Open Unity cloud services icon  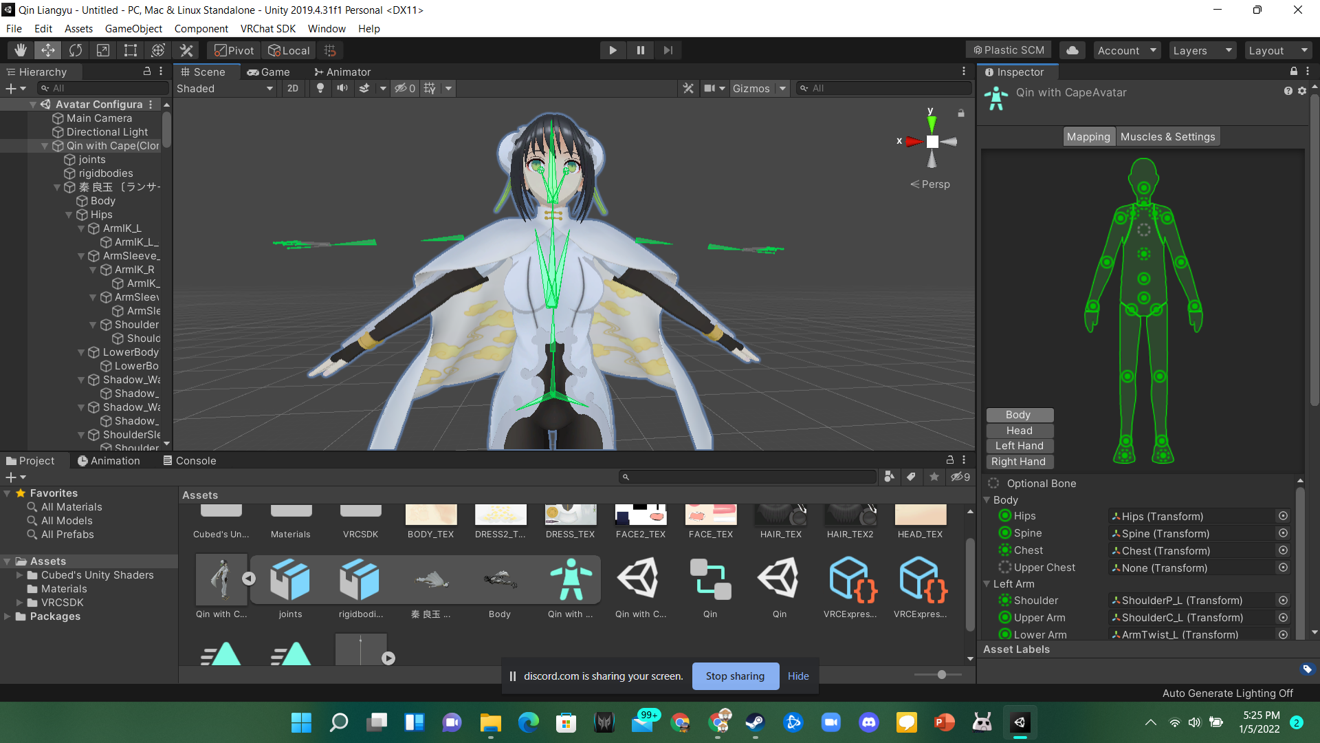point(1072,50)
